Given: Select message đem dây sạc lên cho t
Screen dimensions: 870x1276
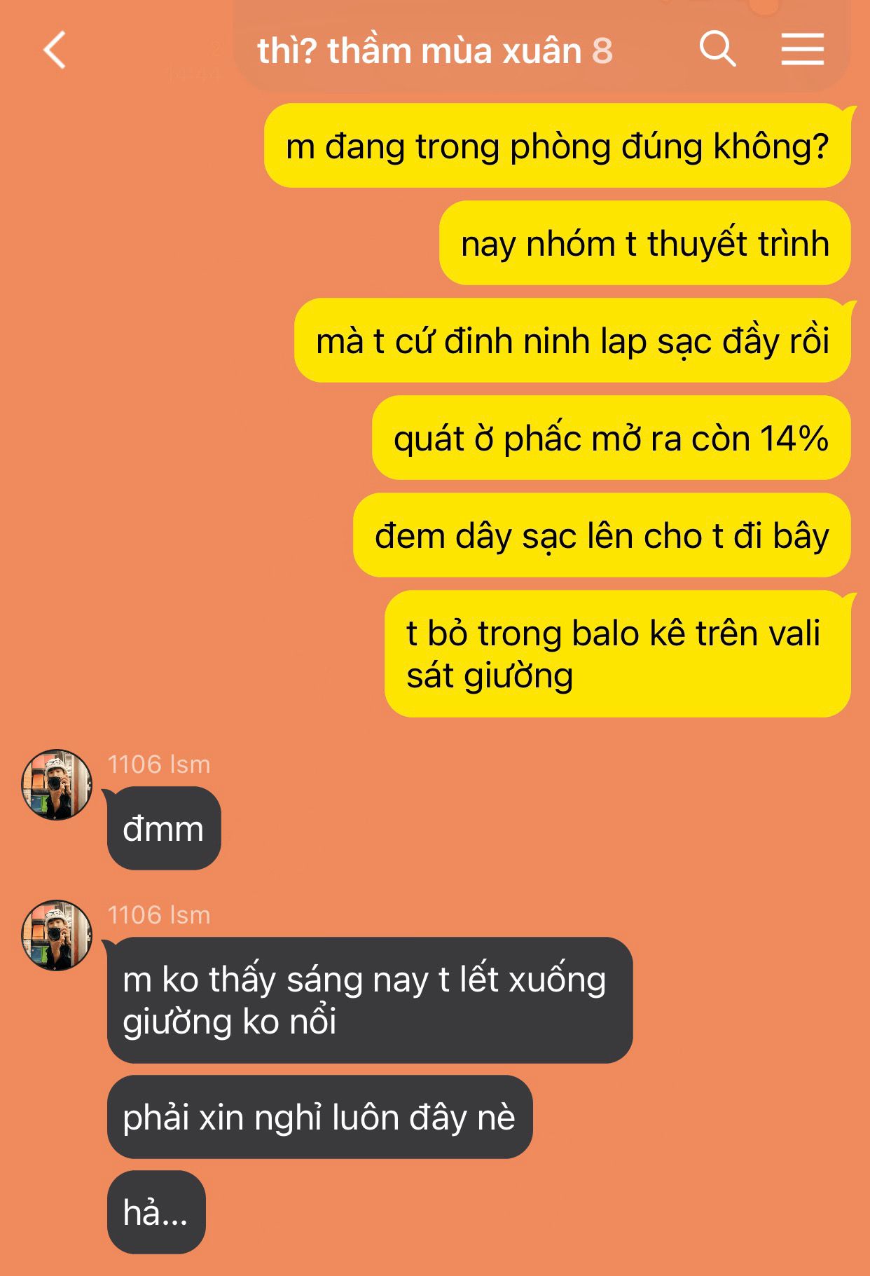Looking at the screenshot, I should [602, 535].
